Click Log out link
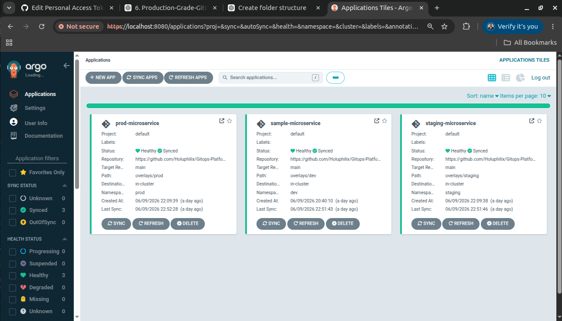 point(541,78)
